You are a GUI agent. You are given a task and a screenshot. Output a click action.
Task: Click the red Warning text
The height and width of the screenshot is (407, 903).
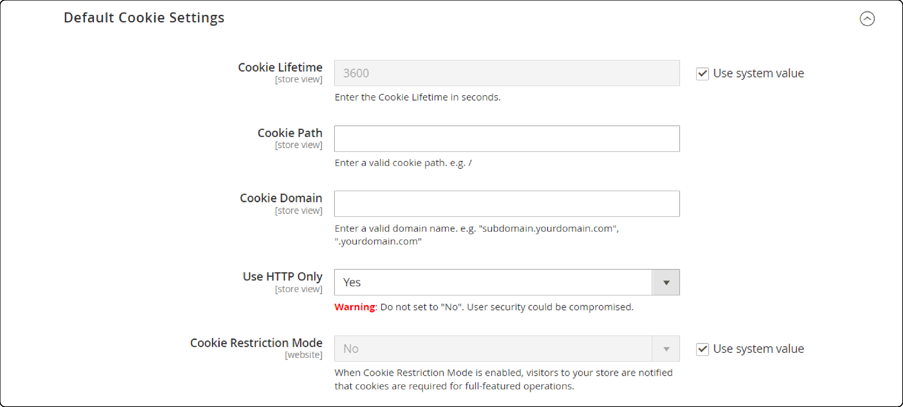[x=355, y=307]
